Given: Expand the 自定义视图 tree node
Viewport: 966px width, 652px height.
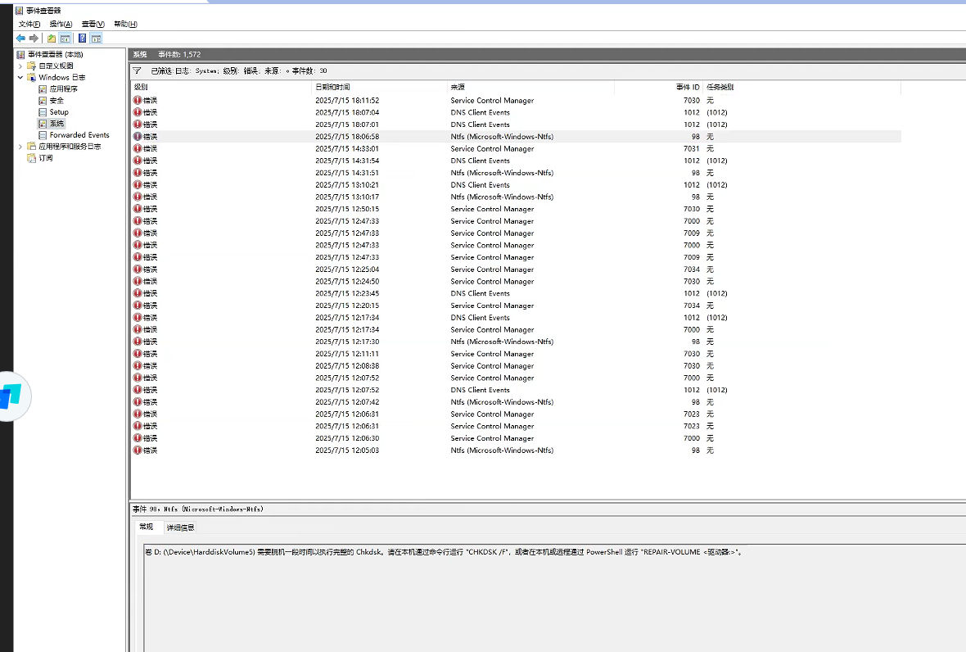Looking at the screenshot, I should coord(20,66).
